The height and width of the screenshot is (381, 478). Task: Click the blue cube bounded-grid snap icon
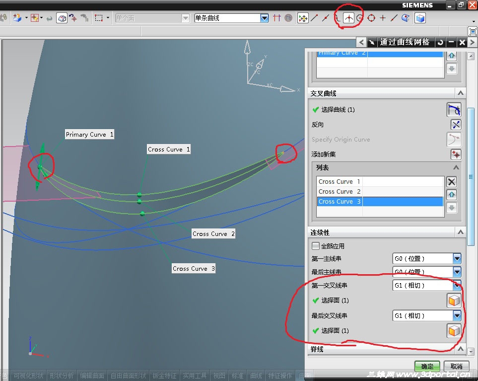pyautogui.click(x=420, y=18)
